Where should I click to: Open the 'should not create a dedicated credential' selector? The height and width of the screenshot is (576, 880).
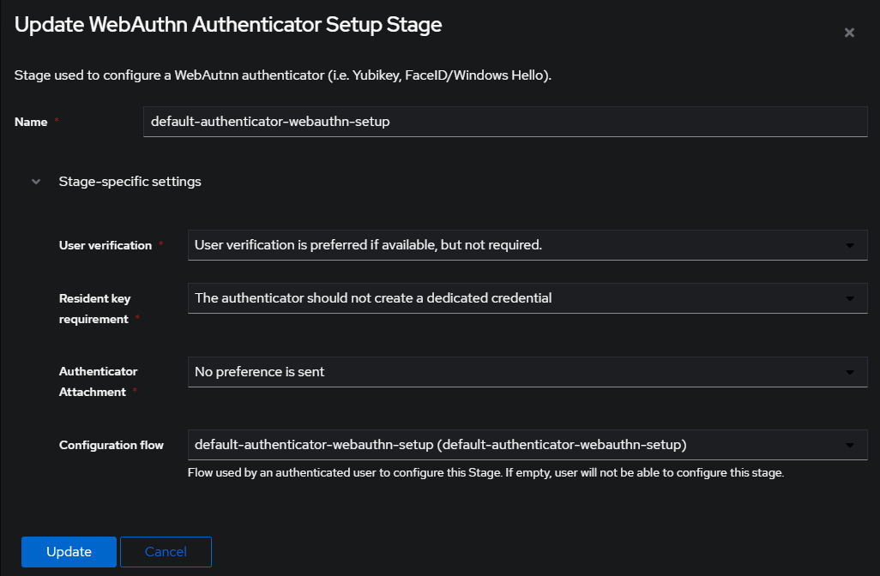(373, 298)
